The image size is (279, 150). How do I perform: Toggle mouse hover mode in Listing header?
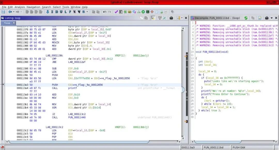click(152, 18)
